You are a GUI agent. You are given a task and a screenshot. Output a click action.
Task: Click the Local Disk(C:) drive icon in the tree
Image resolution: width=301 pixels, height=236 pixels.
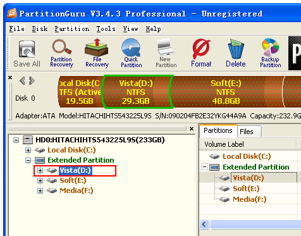(x=40, y=150)
